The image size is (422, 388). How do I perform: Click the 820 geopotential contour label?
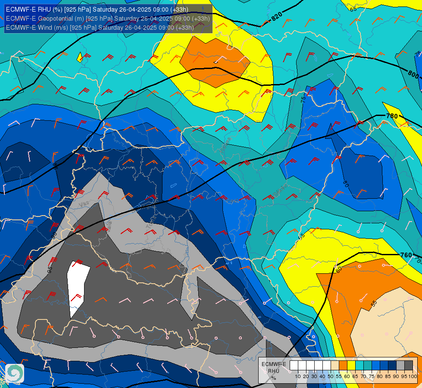click(277, 17)
